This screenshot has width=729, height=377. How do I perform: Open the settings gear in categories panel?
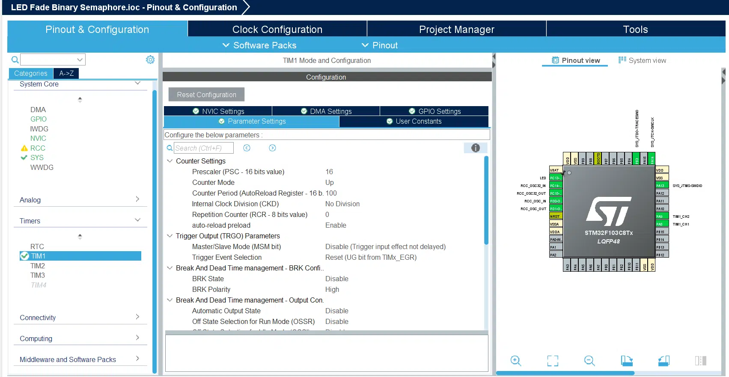(150, 59)
